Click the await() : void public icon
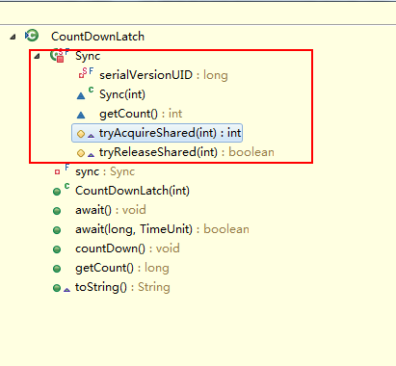 coord(57,211)
